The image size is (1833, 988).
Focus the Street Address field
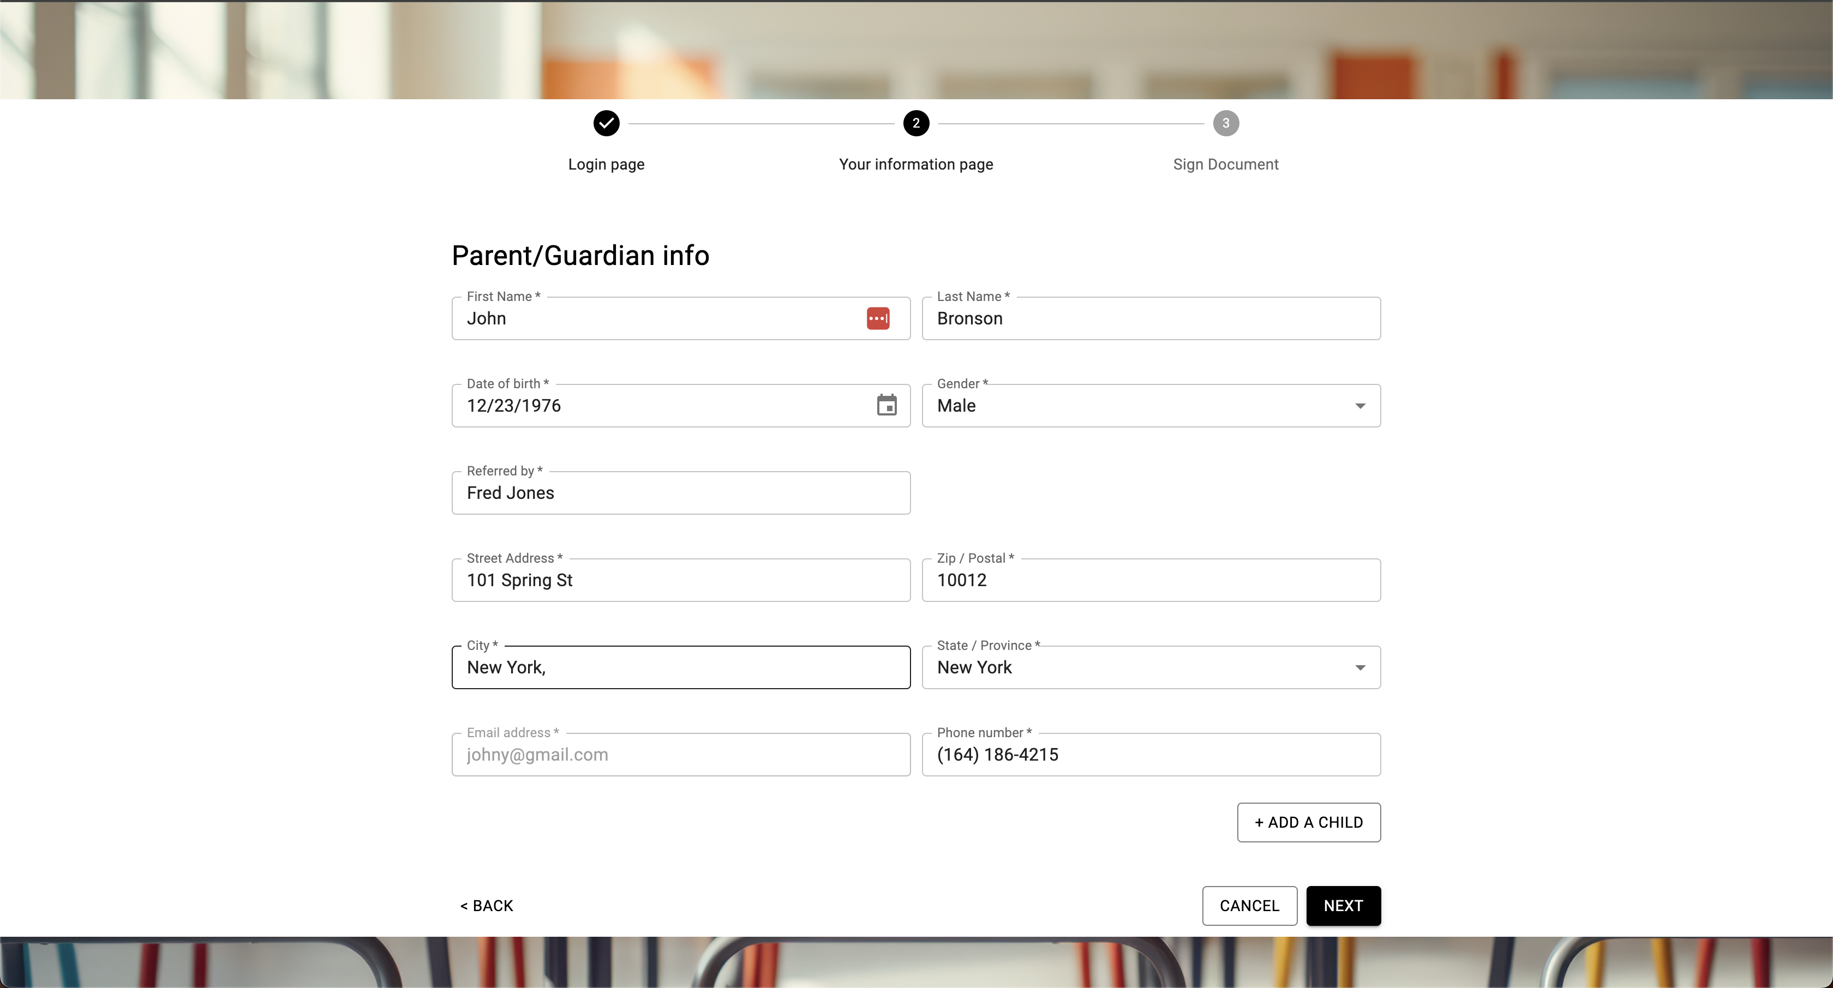pyautogui.click(x=681, y=581)
